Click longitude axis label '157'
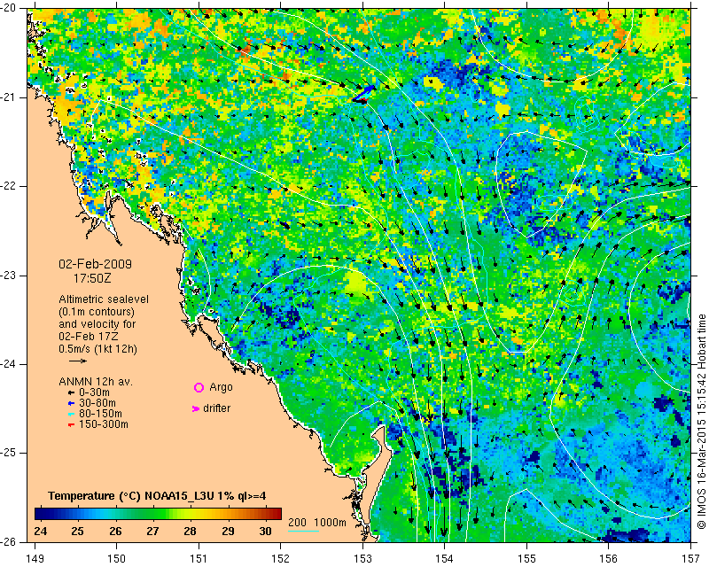The image size is (709, 567). (x=691, y=559)
